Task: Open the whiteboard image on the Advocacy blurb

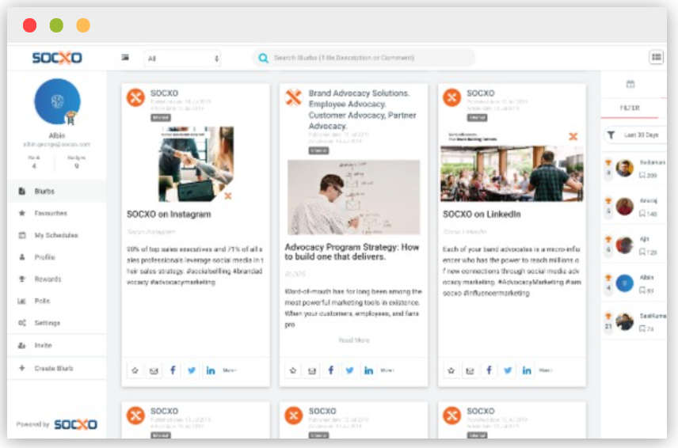Action: pos(354,197)
